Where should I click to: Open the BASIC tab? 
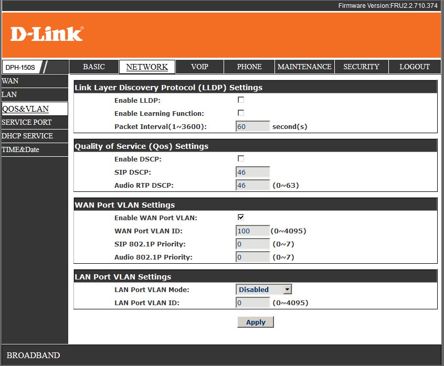(x=94, y=67)
